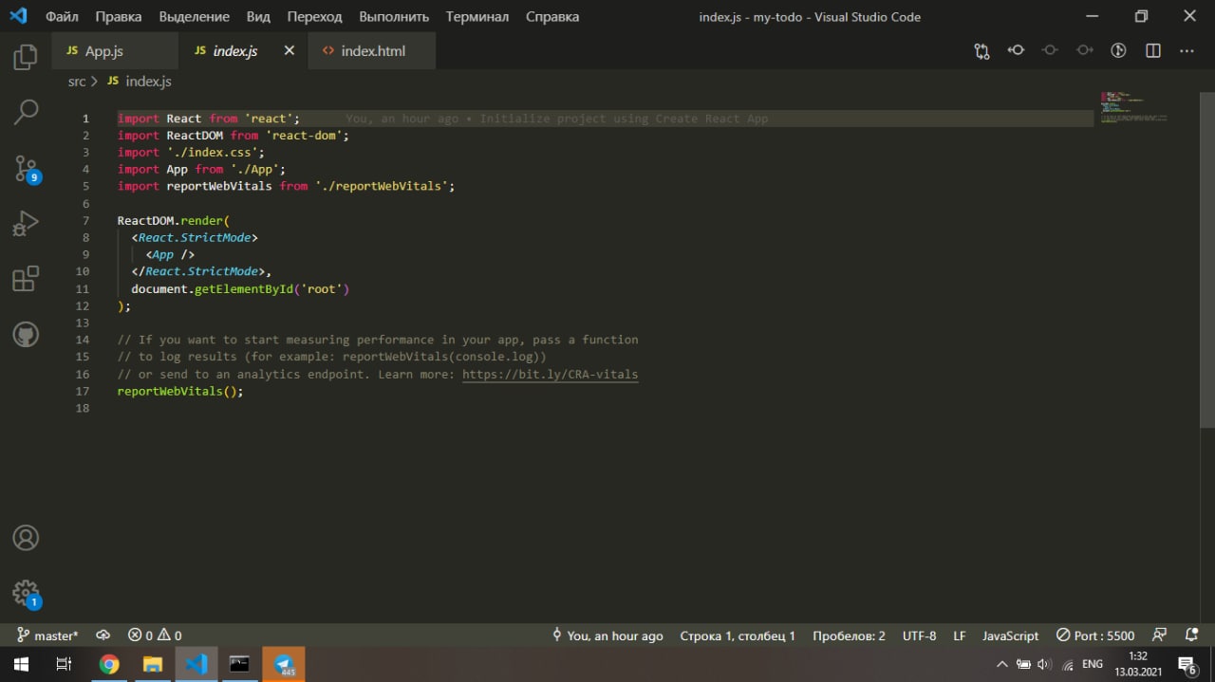Open the Справка menu

(551, 16)
